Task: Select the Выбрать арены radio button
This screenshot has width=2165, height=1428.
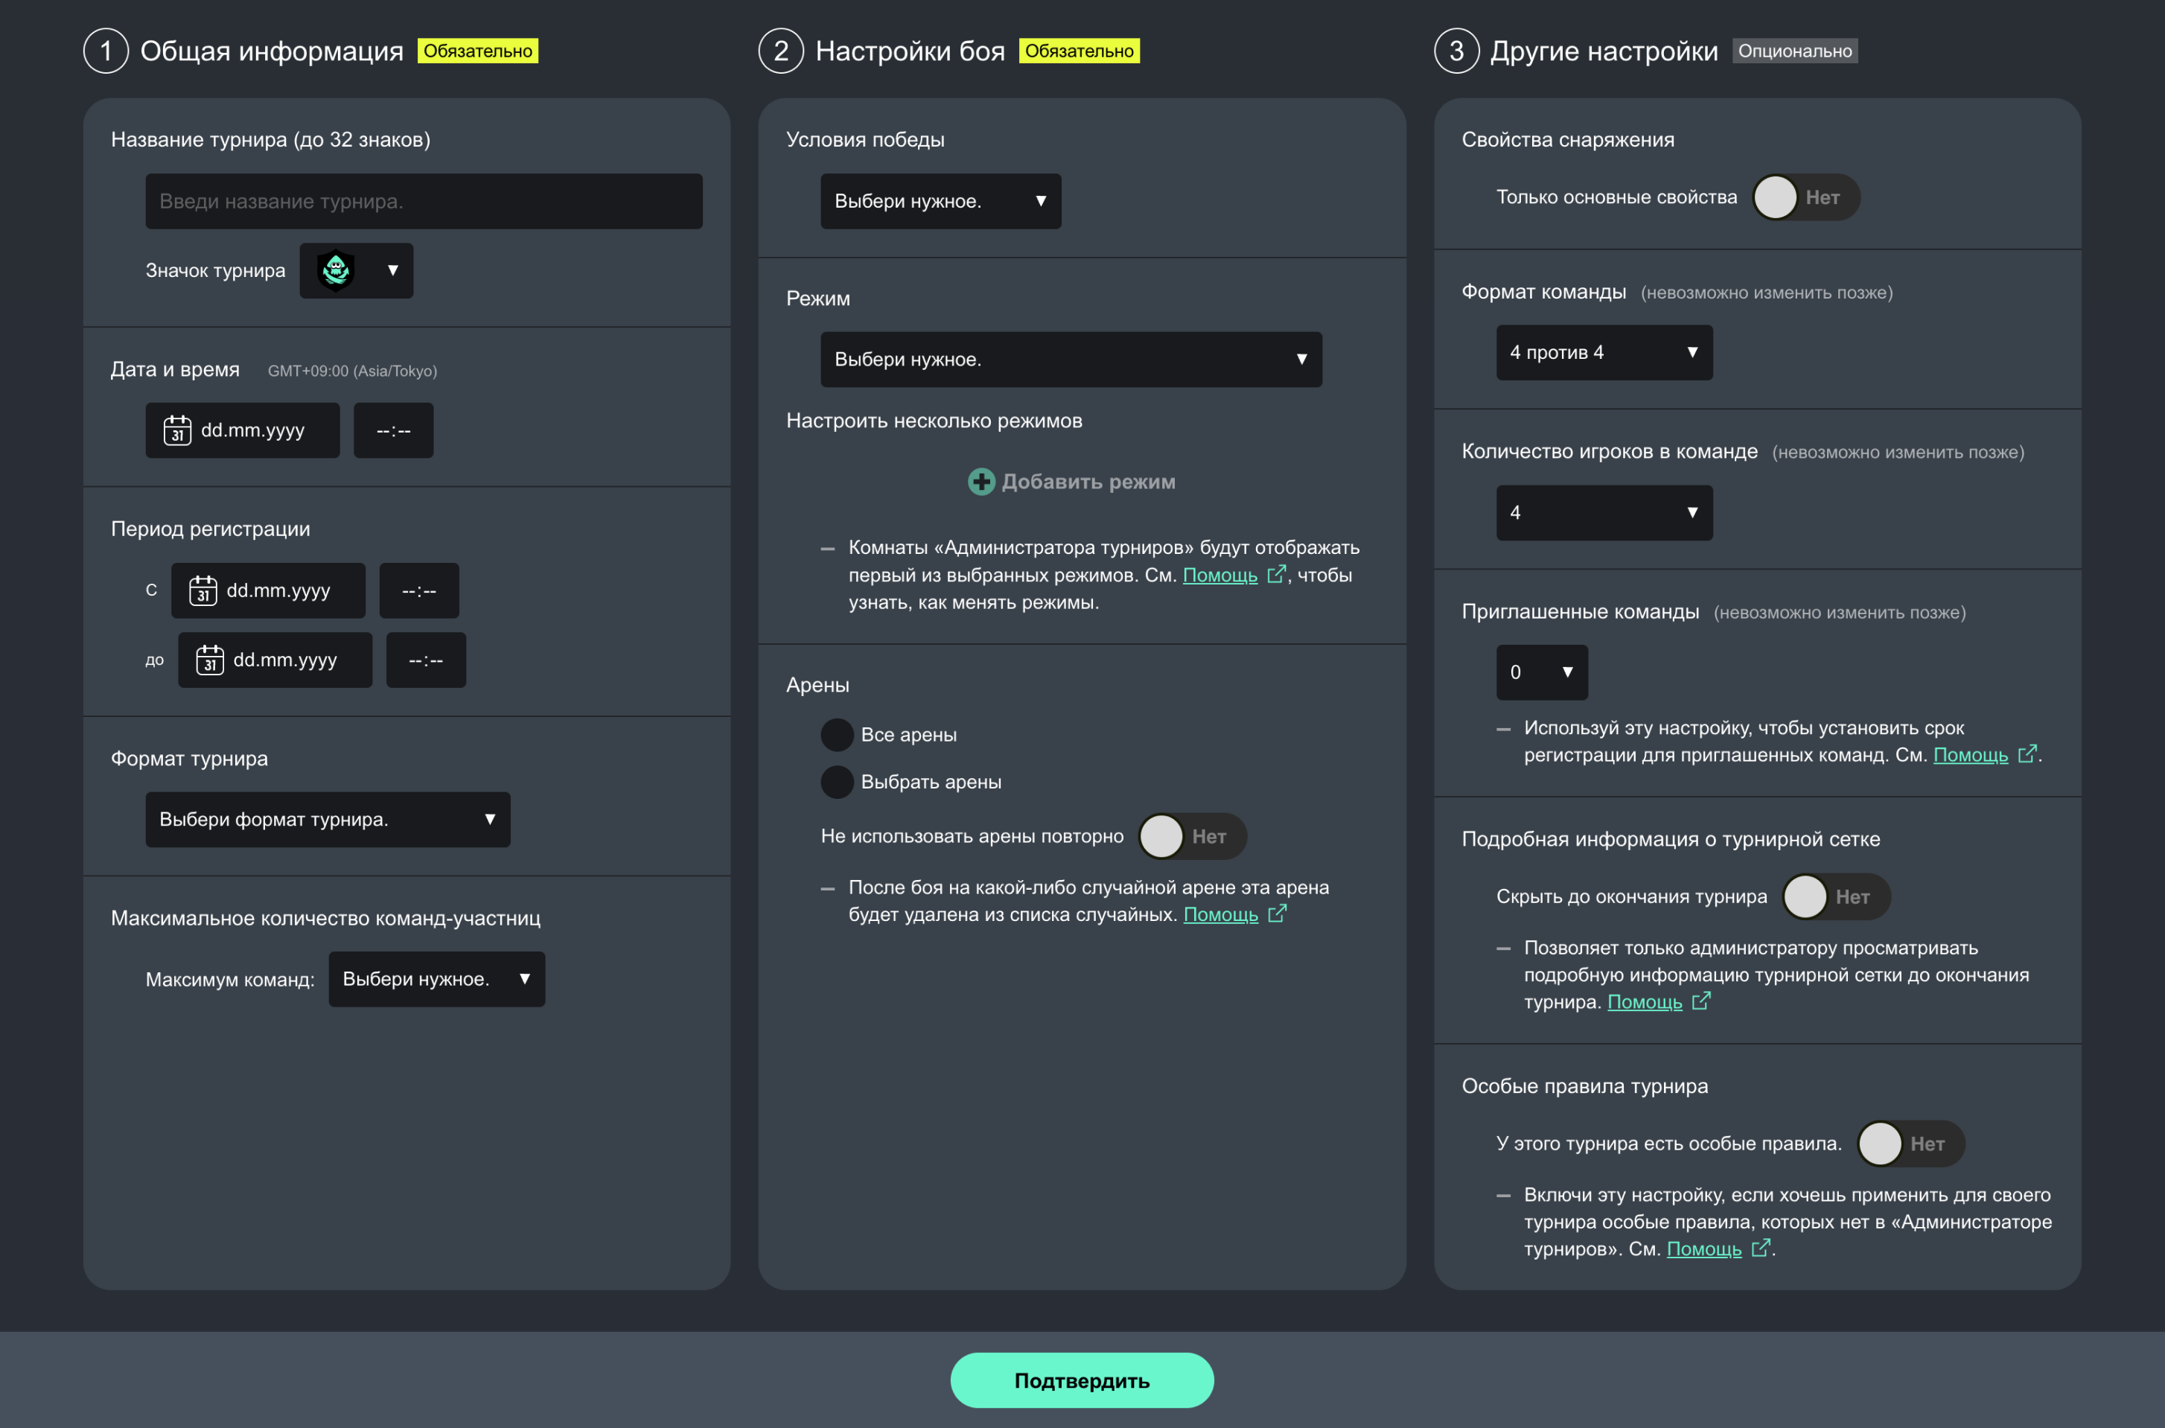Action: coord(837,782)
